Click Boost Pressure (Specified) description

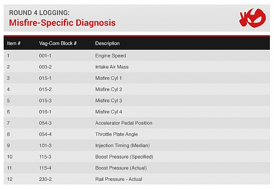pos(124,157)
